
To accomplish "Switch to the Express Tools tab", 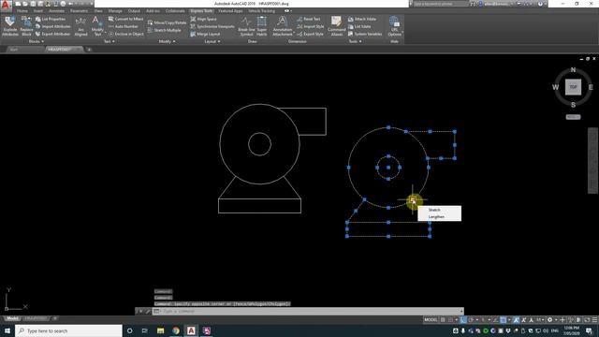I will tap(201, 11).
